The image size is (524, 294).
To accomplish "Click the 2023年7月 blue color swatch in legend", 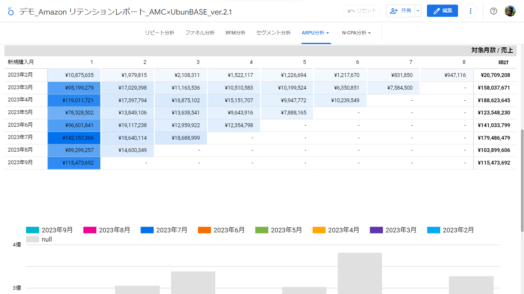I will [x=147, y=230].
